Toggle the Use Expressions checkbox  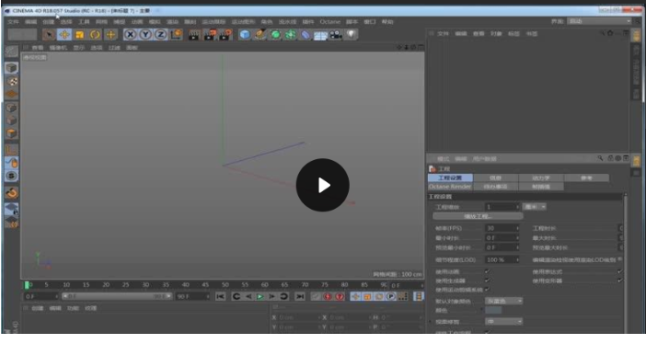coord(619,271)
